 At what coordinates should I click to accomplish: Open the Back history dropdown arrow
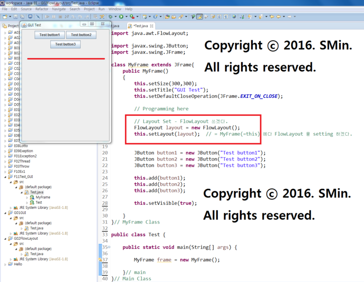pyautogui.click(x=284, y=17)
